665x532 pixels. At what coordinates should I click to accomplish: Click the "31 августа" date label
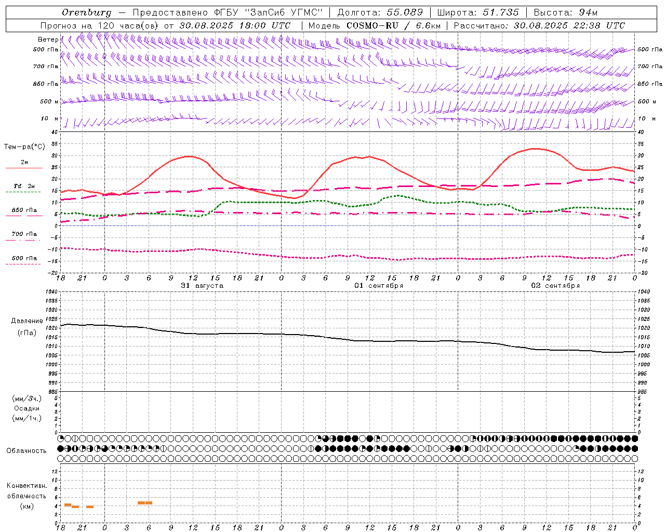[202, 286]
